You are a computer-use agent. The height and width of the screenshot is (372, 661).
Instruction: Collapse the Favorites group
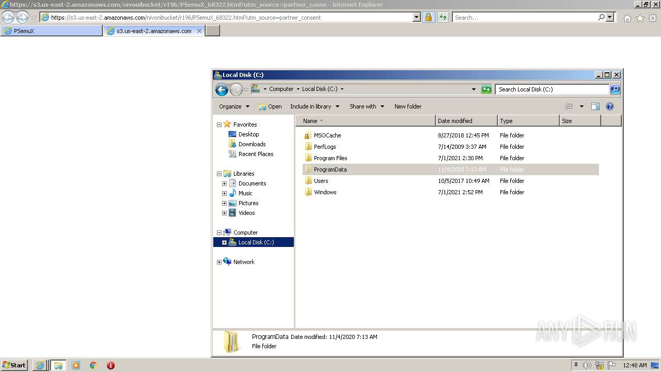[x=219, y=125]
